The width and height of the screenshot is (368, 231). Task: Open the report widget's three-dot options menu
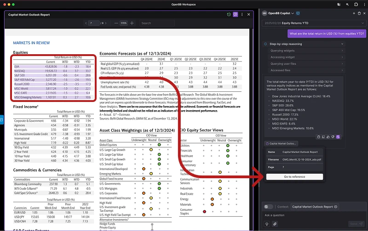click(242, 14)
